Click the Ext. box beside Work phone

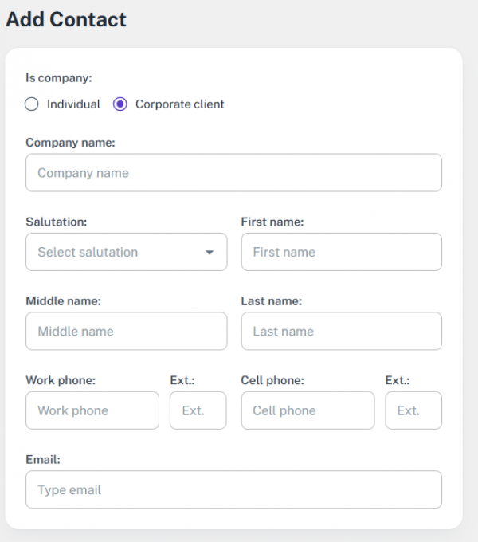(198, 410)
